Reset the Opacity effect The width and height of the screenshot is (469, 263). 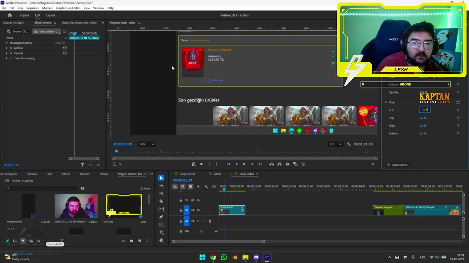(65, 53)
